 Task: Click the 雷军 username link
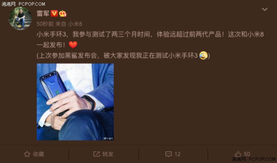point(43,13)
